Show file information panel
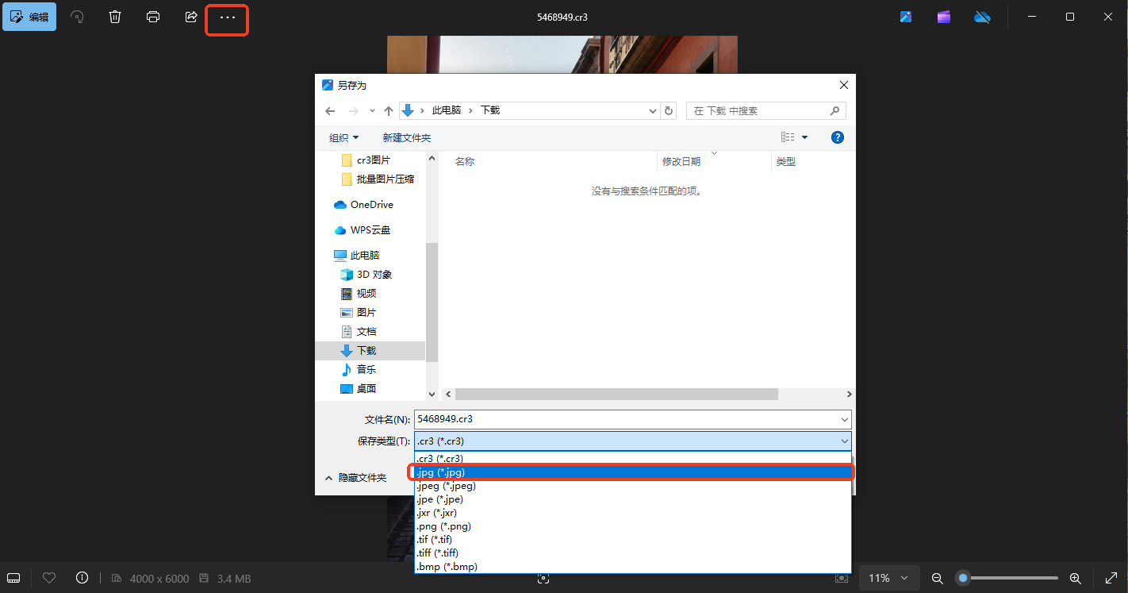 click(x=82, y=578)
